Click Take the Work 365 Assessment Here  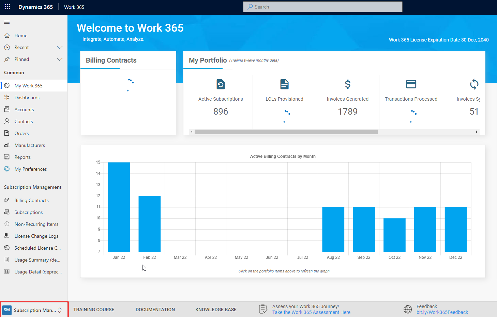pyautogui.click(x=311, y=312)
